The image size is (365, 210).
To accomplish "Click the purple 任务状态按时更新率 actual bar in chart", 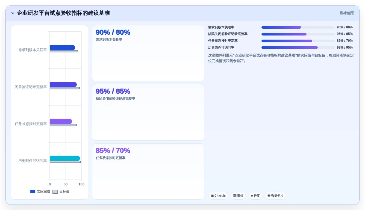I will (x=61, y=121).
